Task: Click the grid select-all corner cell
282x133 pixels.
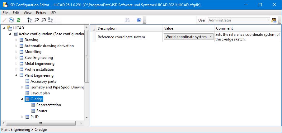Action: pyautogui.click(x=93, y=28)
